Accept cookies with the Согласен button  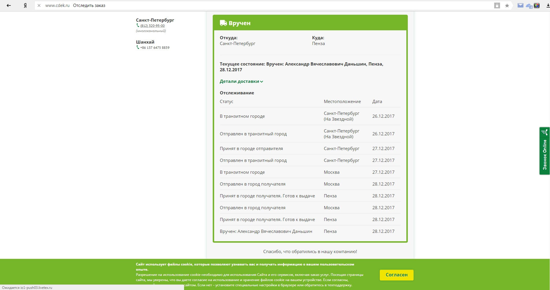397,275
